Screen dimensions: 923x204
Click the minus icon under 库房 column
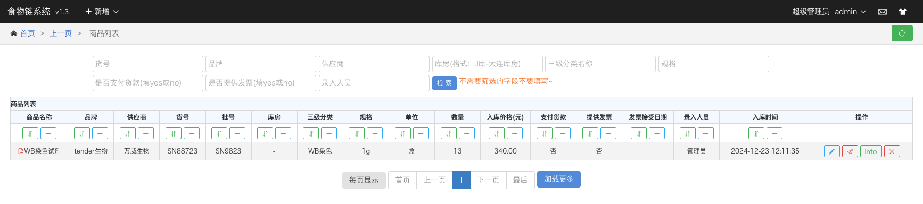point(283,133)
